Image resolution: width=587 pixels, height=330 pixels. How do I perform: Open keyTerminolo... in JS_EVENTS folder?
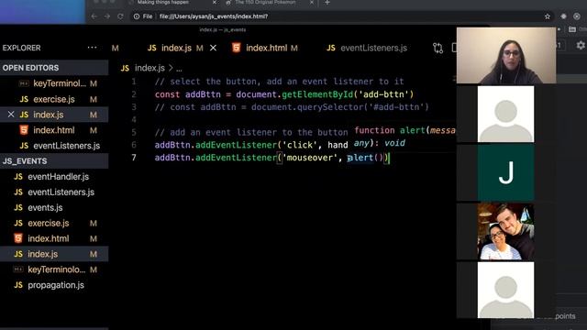click(54, 269)
